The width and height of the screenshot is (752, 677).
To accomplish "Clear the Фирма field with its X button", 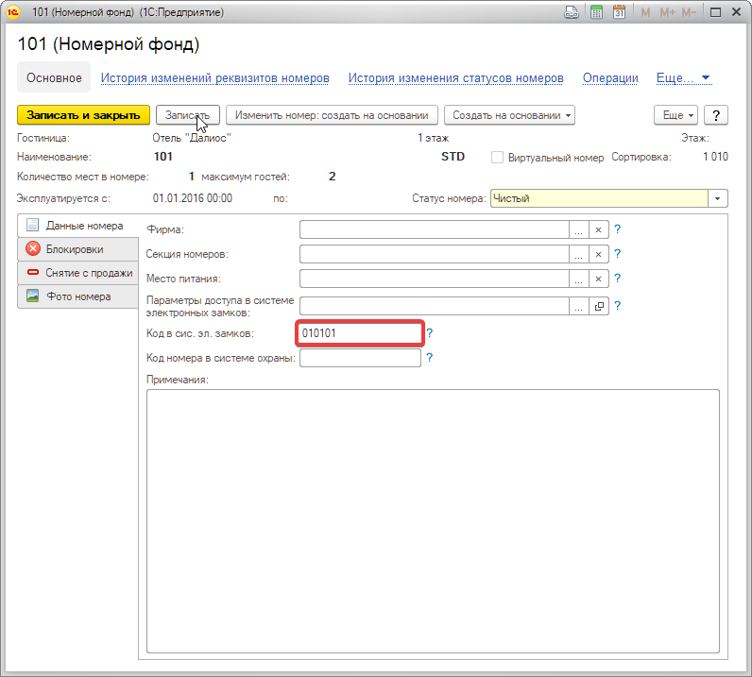I will [x=599, y=229].
